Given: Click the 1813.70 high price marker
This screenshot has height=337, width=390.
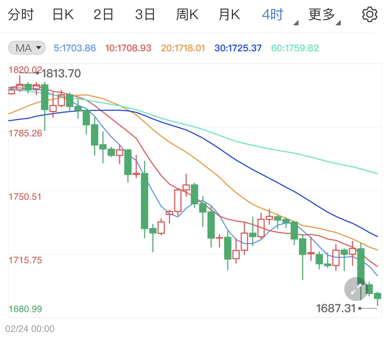Looking at the screenshot, I should pyautogui.click(x=61, y=74).
